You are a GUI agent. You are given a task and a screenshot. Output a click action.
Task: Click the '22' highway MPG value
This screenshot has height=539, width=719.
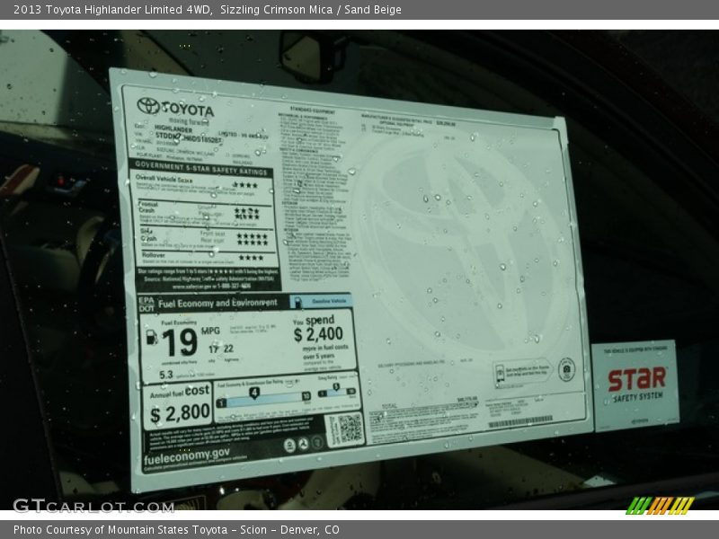point(228,349)
